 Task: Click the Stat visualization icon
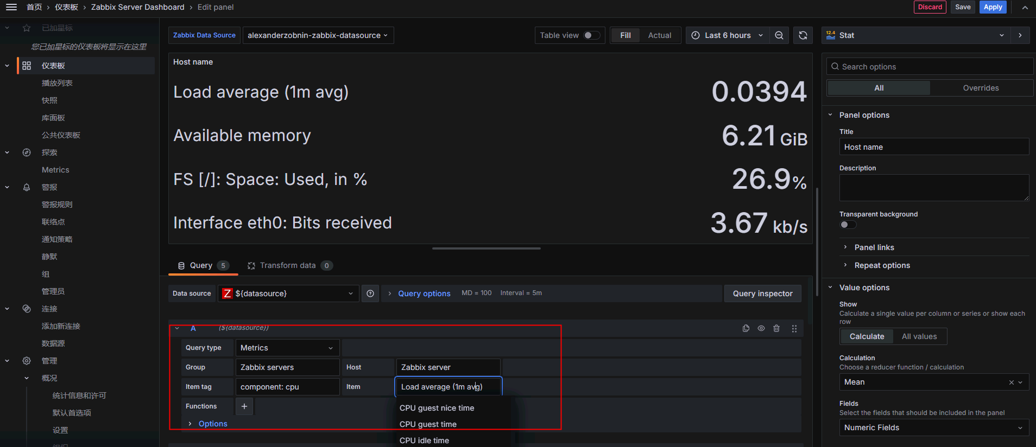(831, 35)
